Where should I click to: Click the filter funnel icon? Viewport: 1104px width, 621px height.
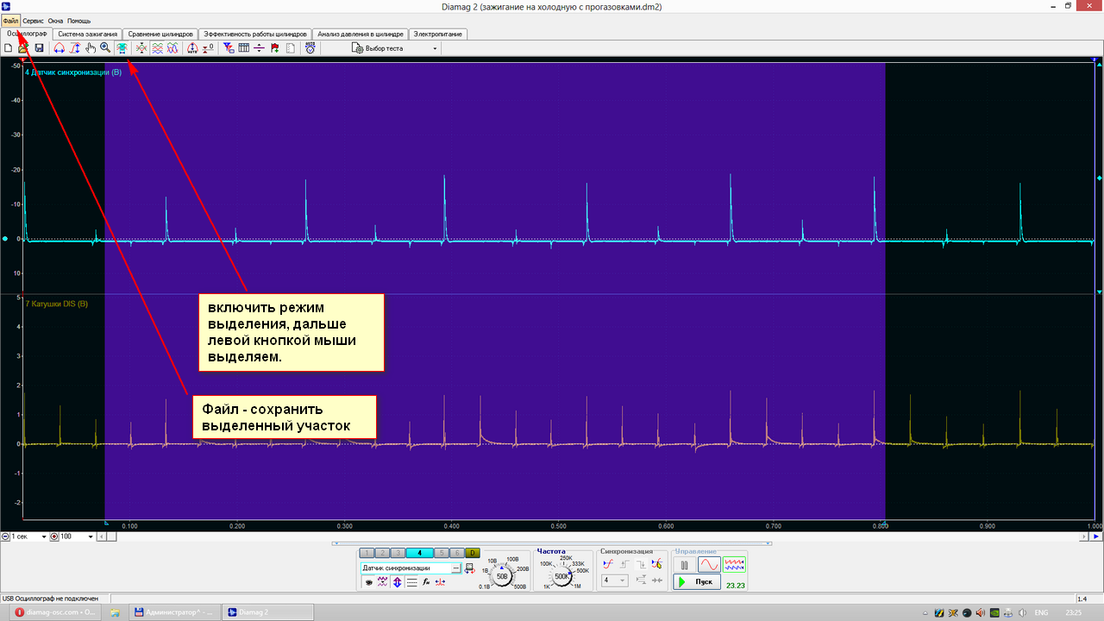coord(228,48)
